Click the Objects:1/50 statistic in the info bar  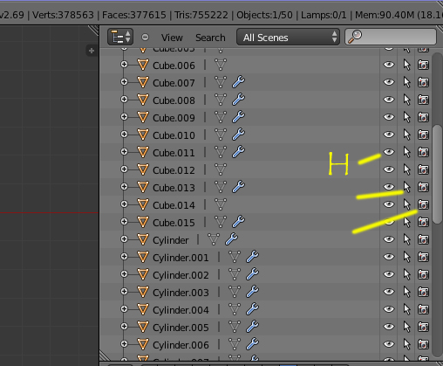pos(264,15)
